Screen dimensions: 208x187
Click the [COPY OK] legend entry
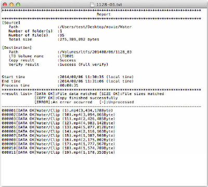76,98
